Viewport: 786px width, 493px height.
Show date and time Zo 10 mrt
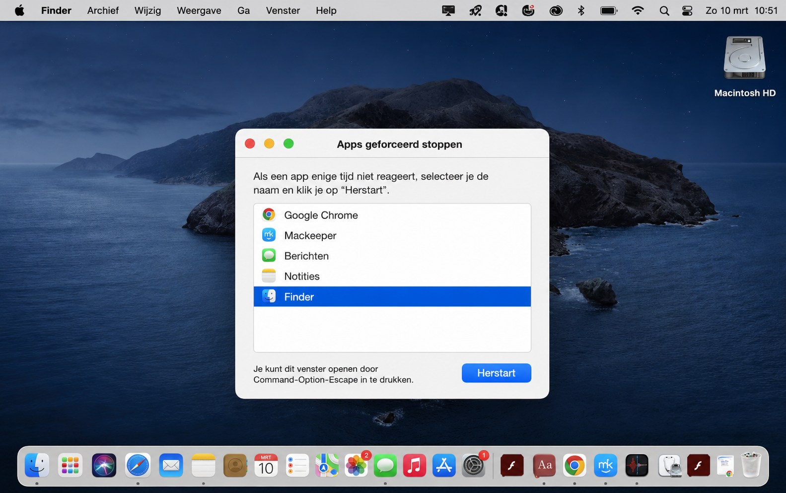coord(741,10)
